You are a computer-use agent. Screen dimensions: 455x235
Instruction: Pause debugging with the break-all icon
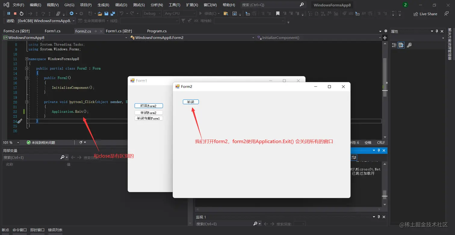click(x=9, y=14)
